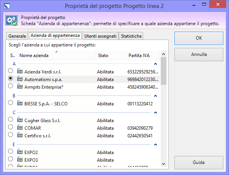Click the Partita IVA value 00113220412
The image size is (229, 175).
pyautogui.click(x=140, y=104)
